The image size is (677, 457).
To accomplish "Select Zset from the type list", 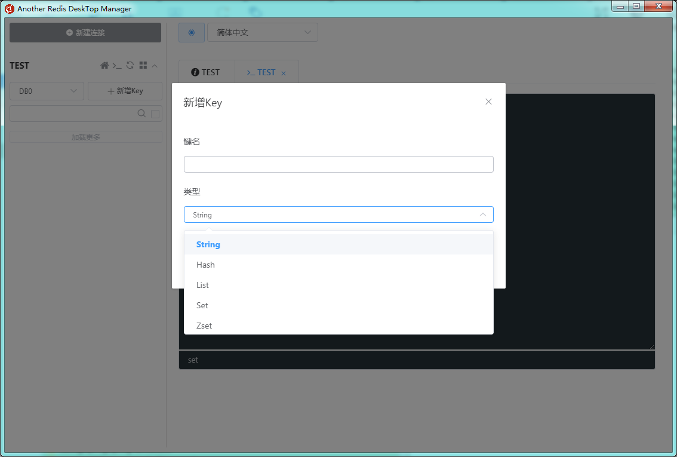I will click(x=338, y=326).
